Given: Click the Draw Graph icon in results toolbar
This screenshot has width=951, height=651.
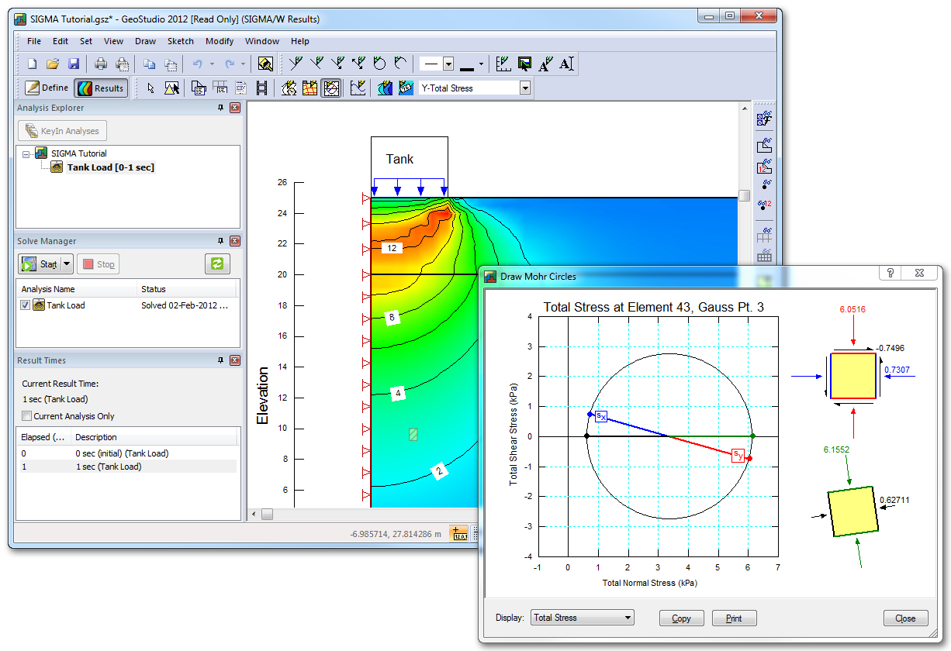Looking at the screenshot, I should [358, 88].
